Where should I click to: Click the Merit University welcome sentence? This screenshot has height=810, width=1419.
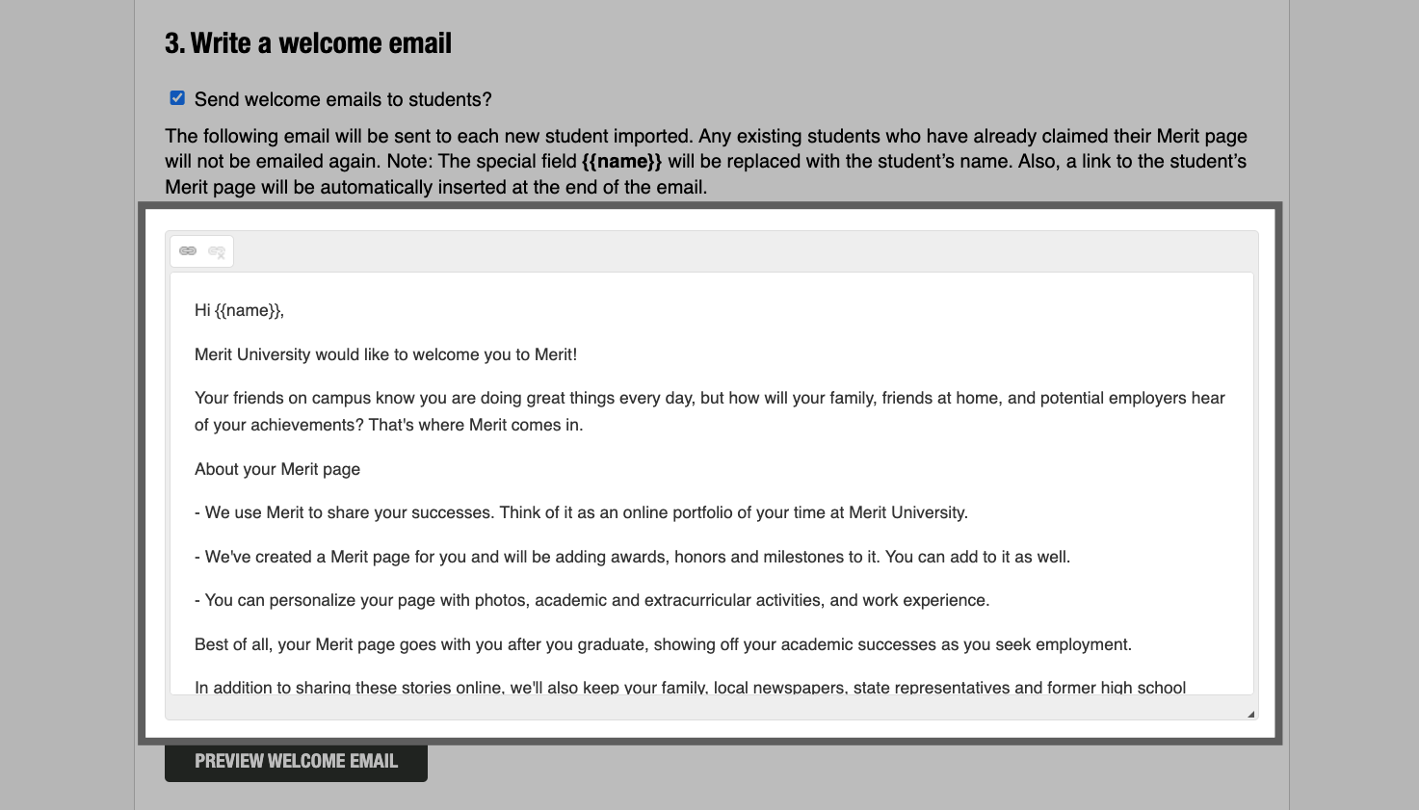click(x=385, y=354)
